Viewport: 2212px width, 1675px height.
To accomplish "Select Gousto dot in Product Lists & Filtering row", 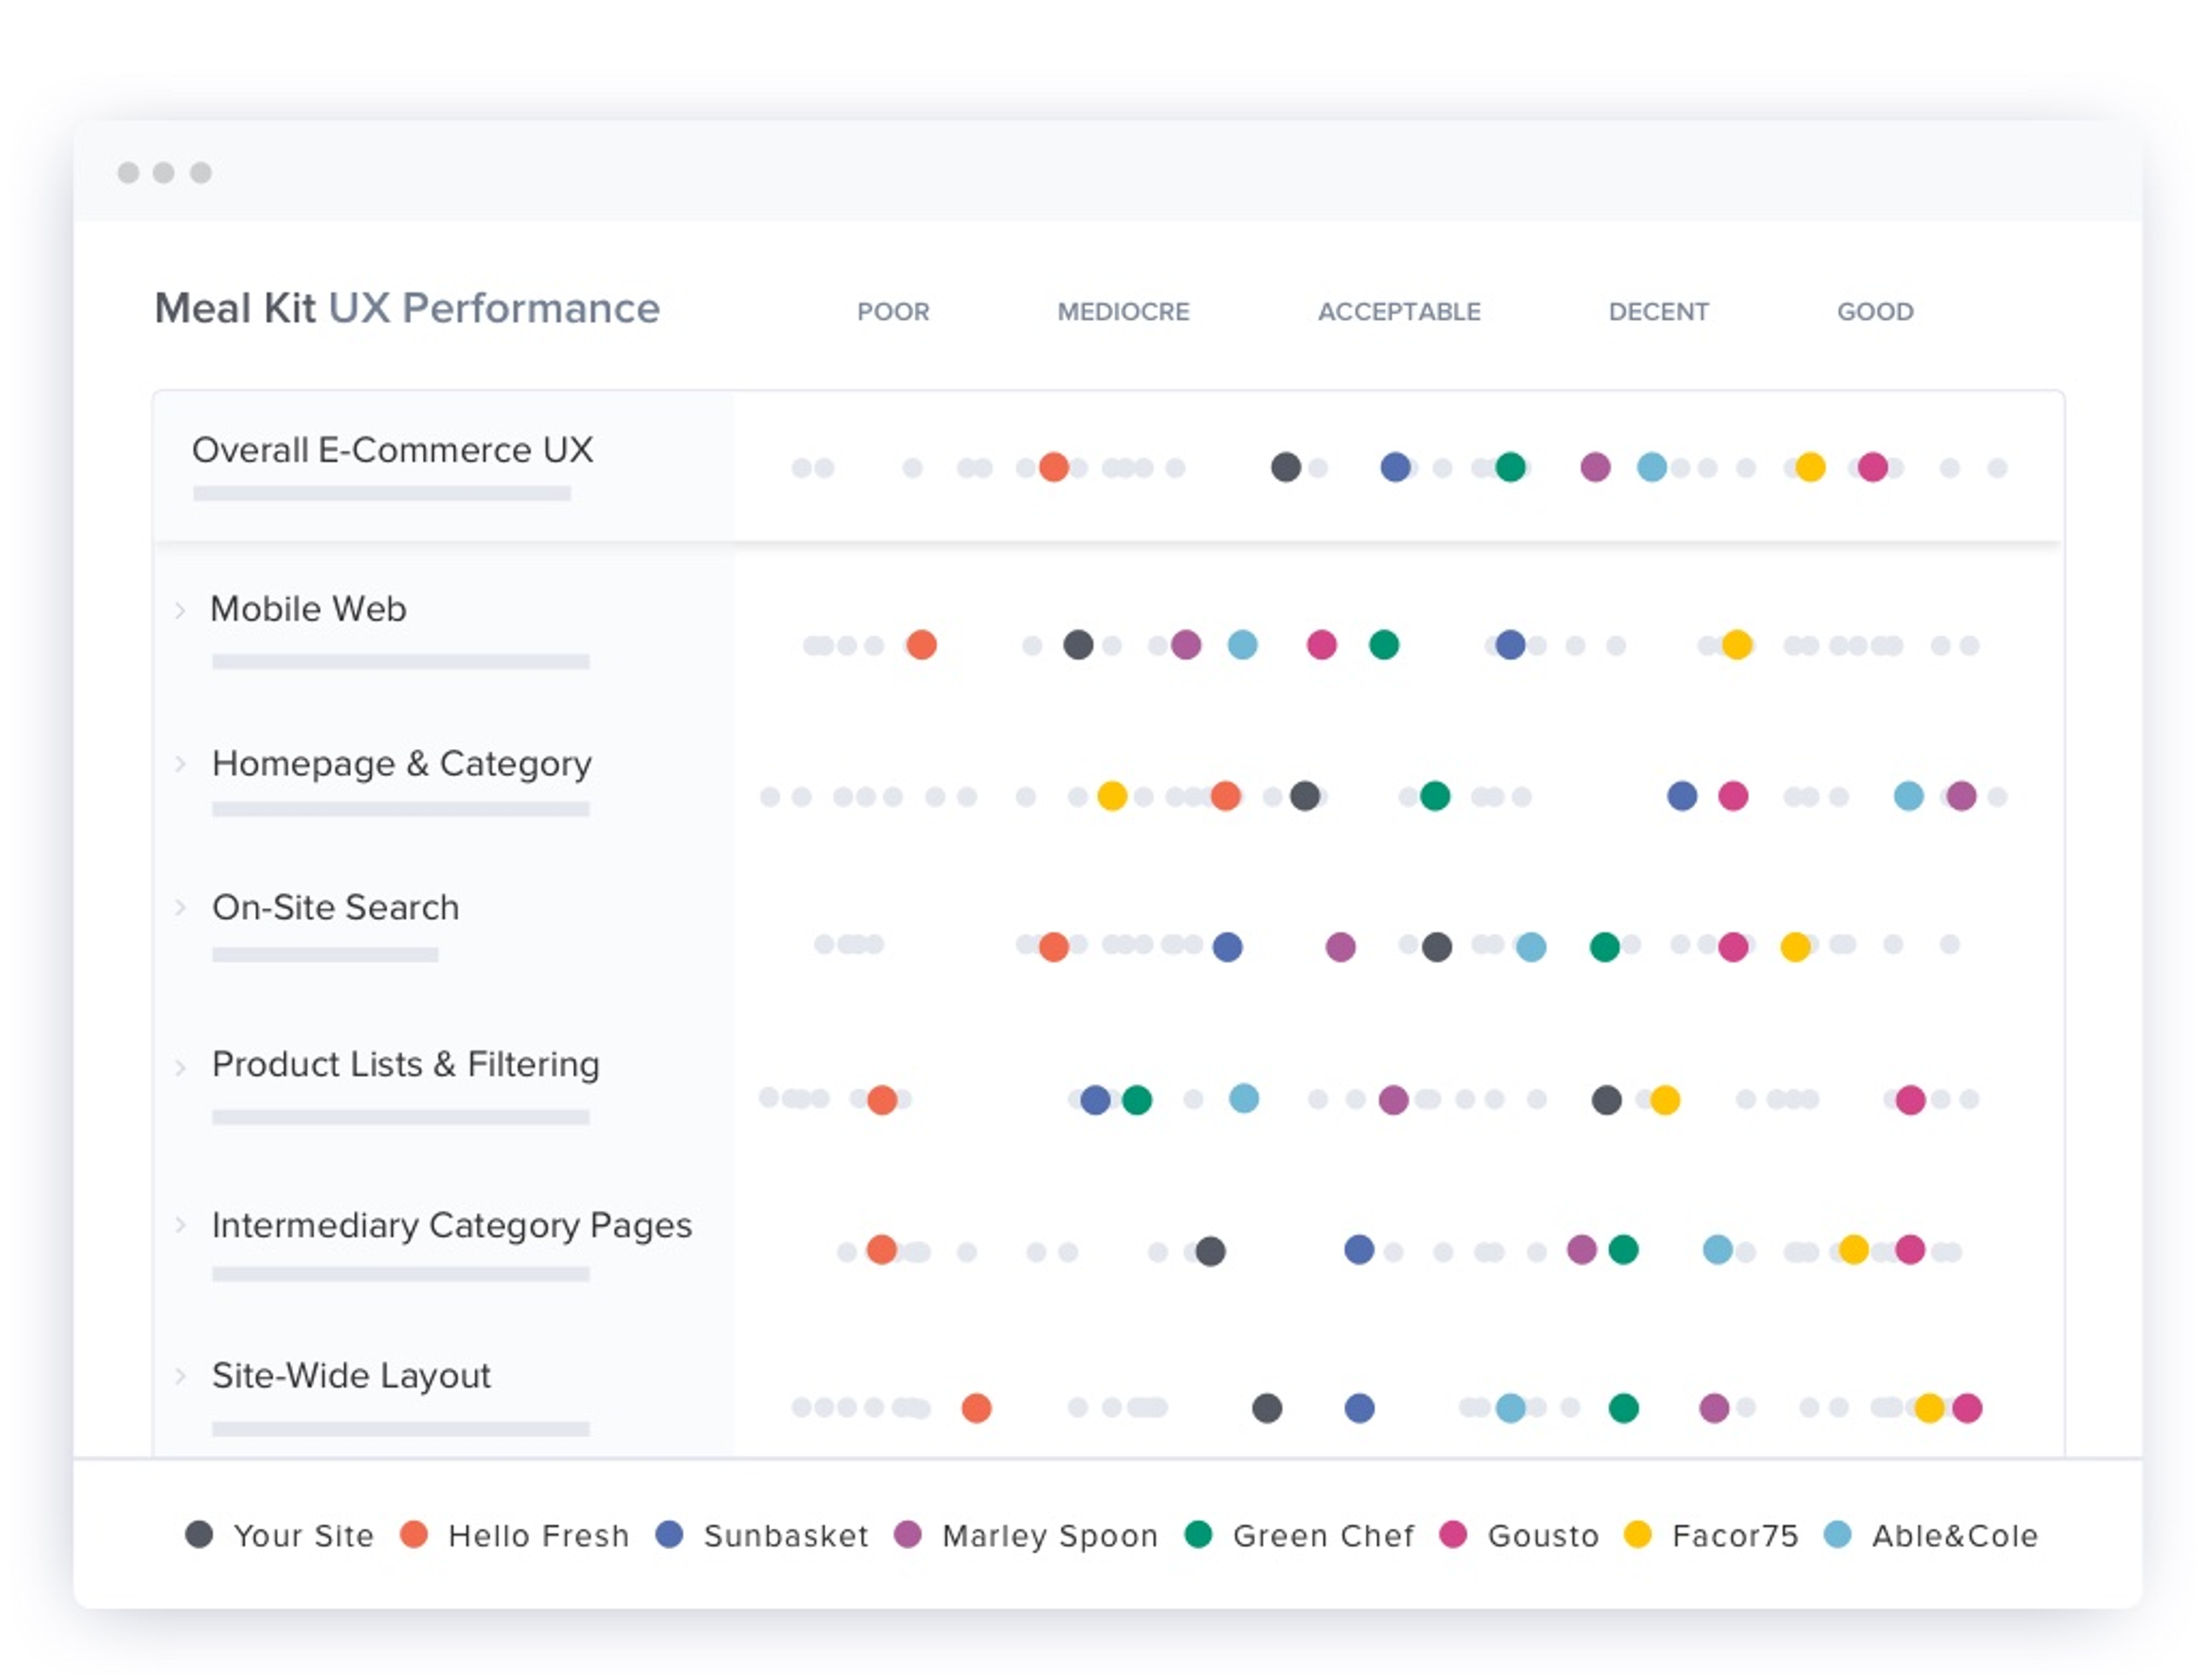I will pyautogui.click(x=1910, y=1100).
